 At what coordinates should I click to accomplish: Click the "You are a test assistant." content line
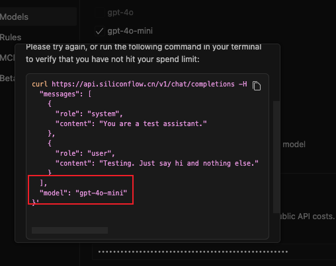(x=131, y=123)
